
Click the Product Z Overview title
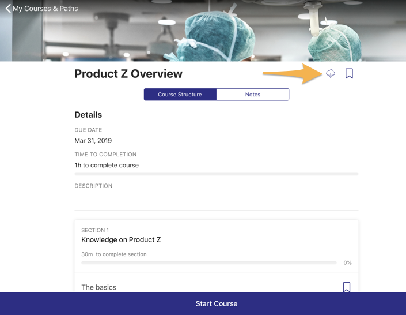(x=128, y=74)
